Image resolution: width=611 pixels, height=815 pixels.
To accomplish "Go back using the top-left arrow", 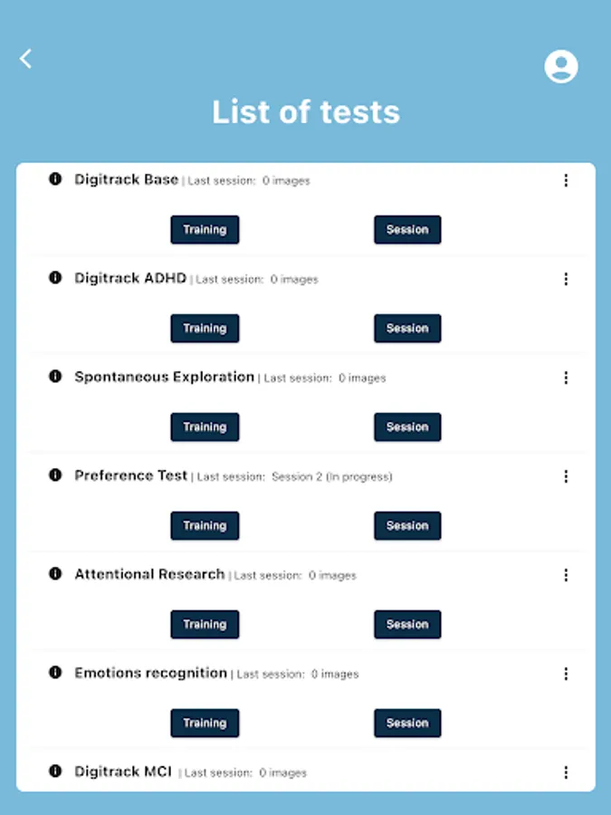I will [x=25, y=59].
